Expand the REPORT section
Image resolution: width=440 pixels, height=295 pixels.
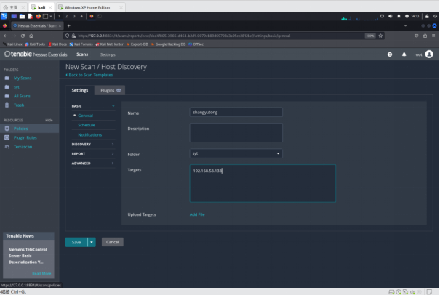coord(93,154)
